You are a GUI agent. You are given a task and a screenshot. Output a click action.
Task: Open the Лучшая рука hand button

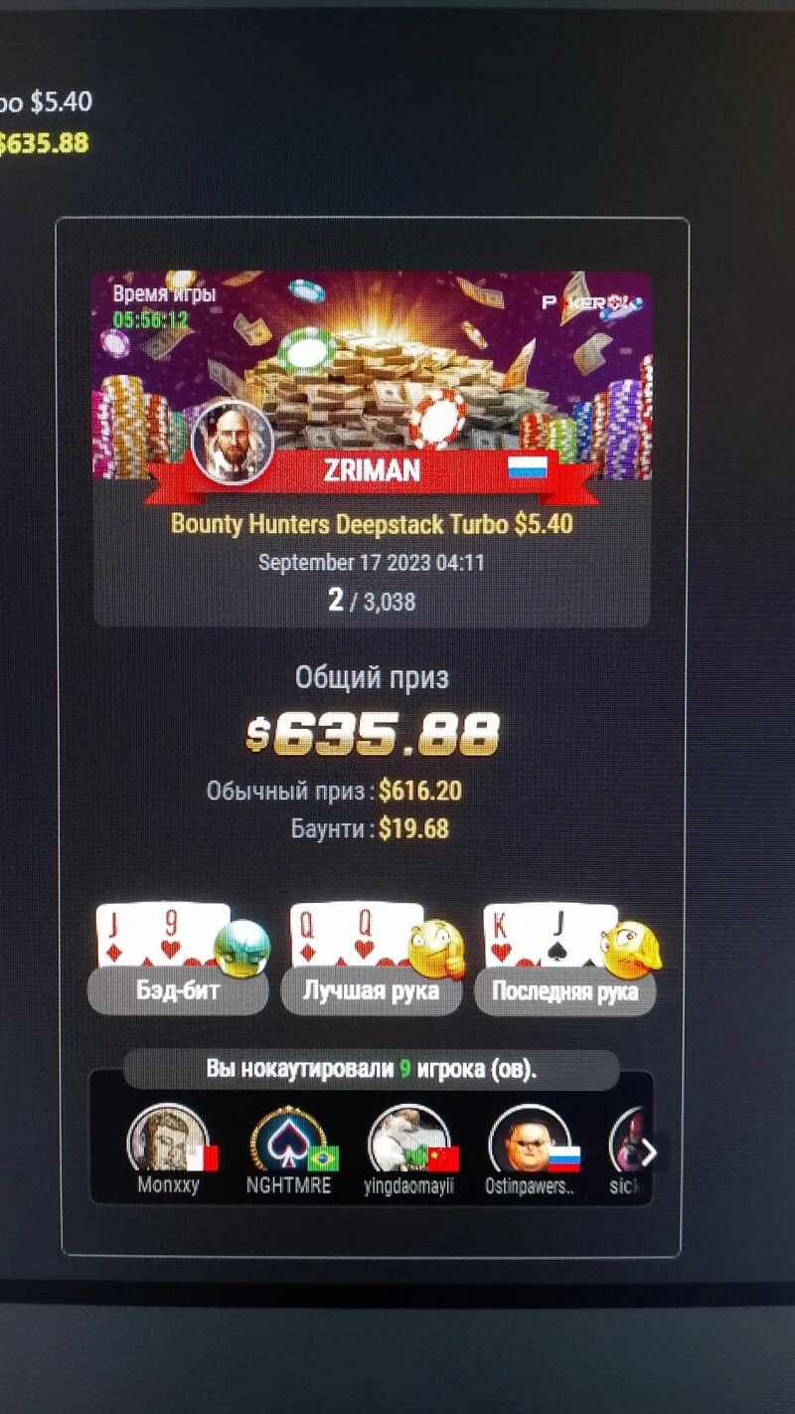tap(372, 991)
